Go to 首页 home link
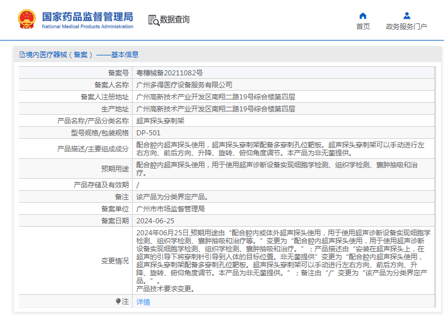Image resolution: width=444 pixels, height=317 pixels. pos(363,27)
